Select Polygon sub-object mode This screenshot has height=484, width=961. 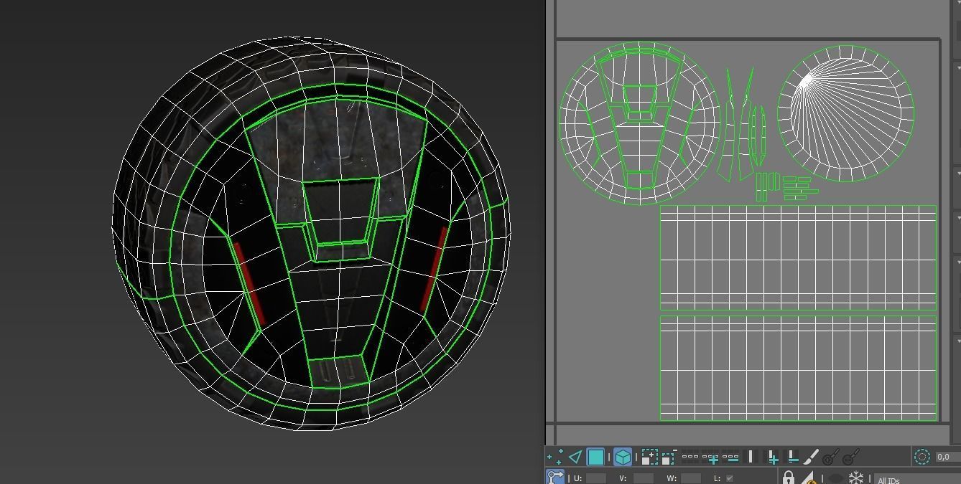pos(595,457)
